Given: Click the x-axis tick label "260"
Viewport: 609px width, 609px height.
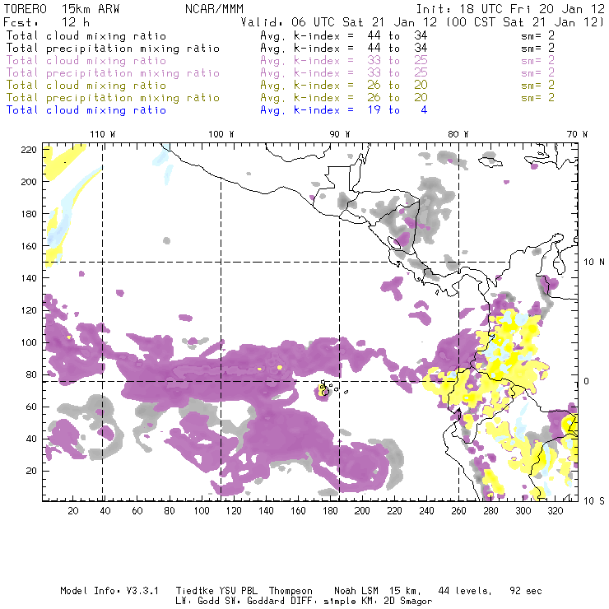Looking at the screenshot, I should click(458, 511).
